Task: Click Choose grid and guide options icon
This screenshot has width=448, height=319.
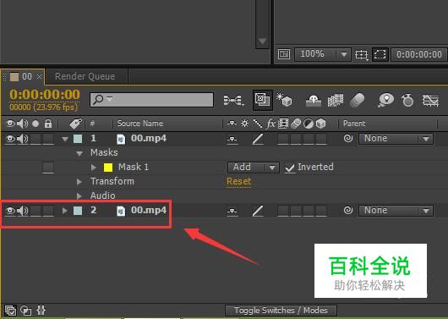Action: [362, 54]
